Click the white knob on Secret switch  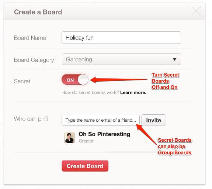tap(83, 80)
